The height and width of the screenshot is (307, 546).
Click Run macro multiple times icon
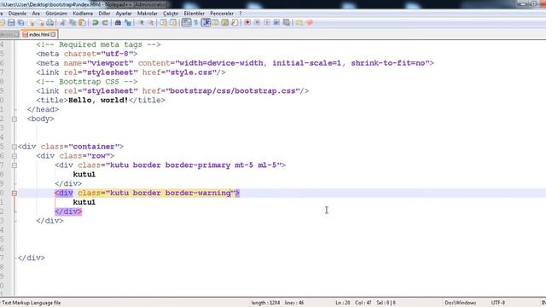tap(276, 23)
